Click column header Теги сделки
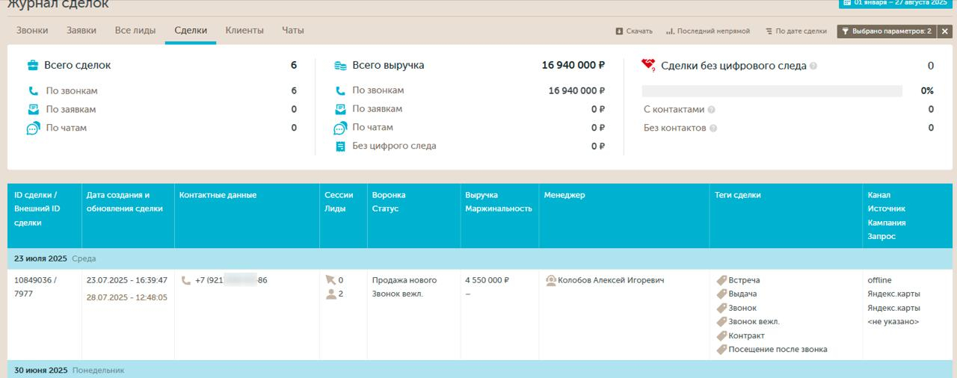 pyautogui.click(x=787, y=216)
